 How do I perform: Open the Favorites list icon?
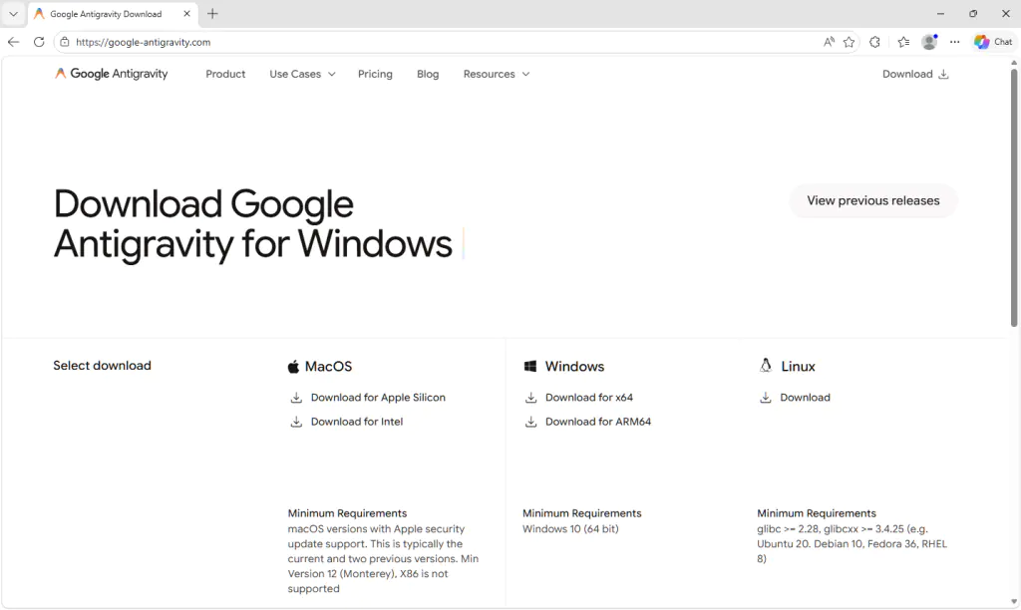[x=903, y=42]
